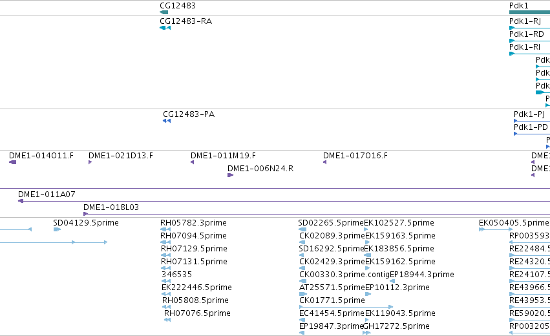This screenshot has width=550, height=336.
Task: Open EST EP19847.3prime
Action: click(x=332, y=326)
